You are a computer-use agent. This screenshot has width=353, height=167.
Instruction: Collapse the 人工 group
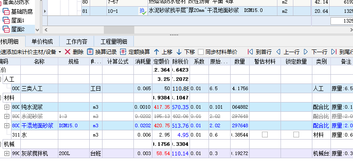coord(1,79)
